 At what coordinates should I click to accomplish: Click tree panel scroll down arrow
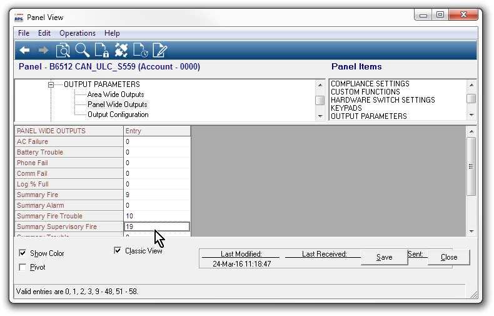point(320,116)
